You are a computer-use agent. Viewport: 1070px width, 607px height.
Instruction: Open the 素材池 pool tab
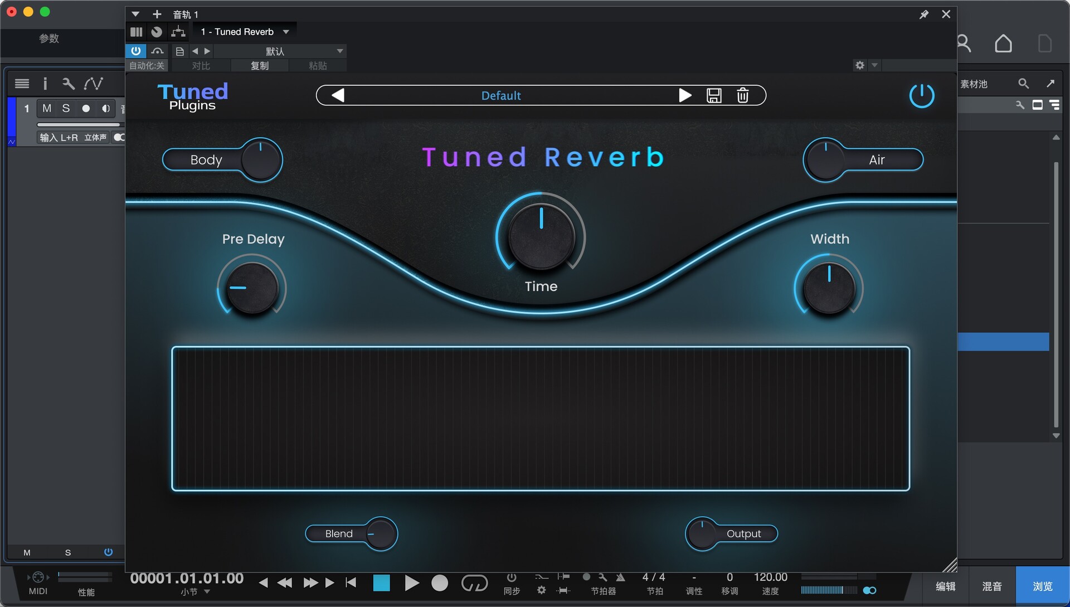(x=974, y=84)
